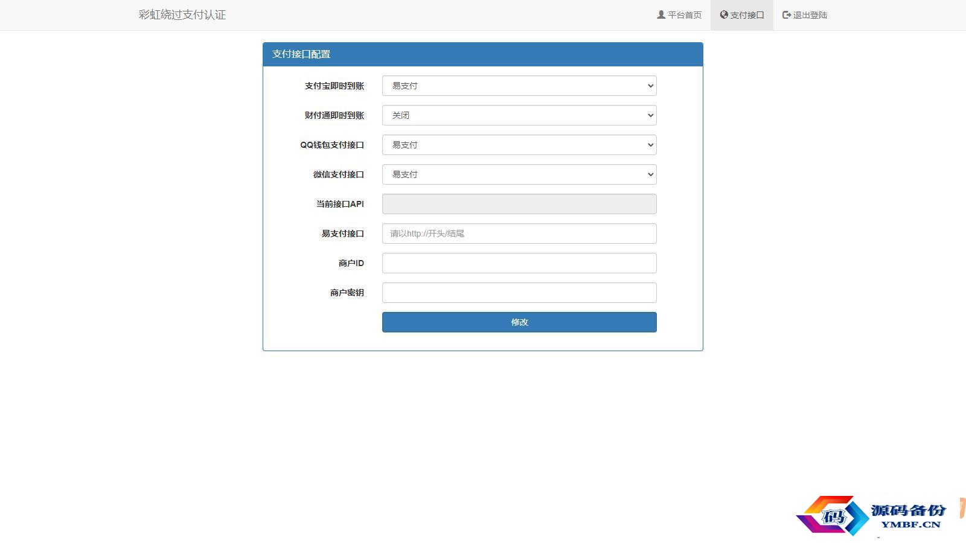Image resolution: width=966 pixels, height=543 pixels.
Task: Focus the 商户密钥 input field
Action: pyautogui.click(x=519, y=293)
